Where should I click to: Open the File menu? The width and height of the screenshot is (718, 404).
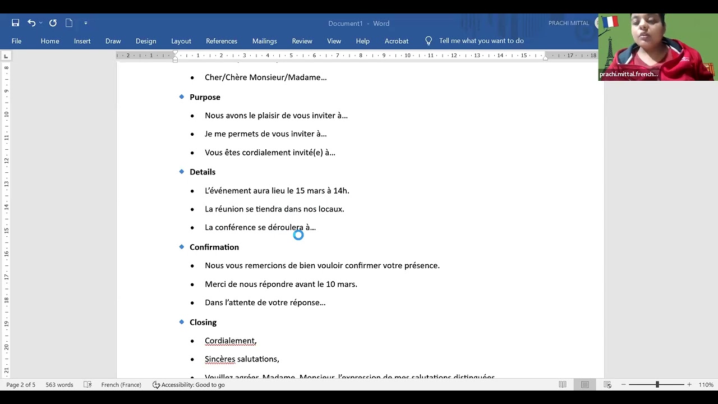17,41
